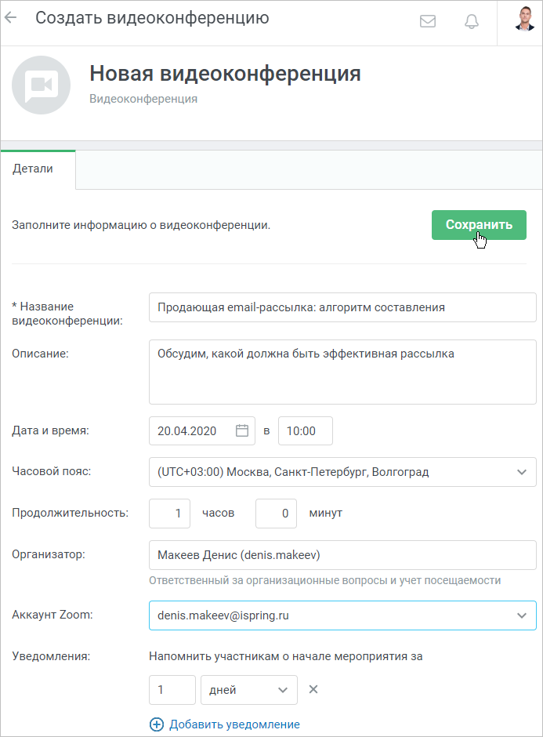Open the reminder unit dropdown showing дней
Image resolution: width=543 pixels, height=737 pixels.
pos(249,690)
